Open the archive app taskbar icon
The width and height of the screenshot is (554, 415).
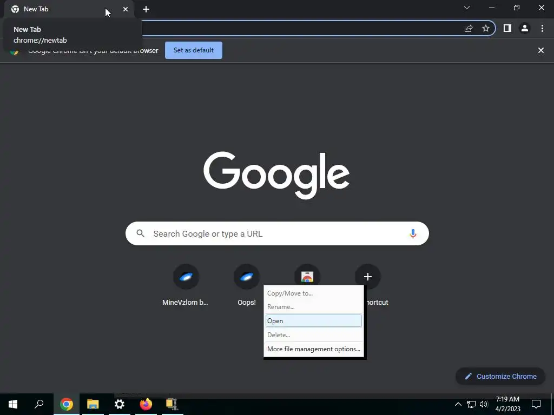(x=172, y=404)
